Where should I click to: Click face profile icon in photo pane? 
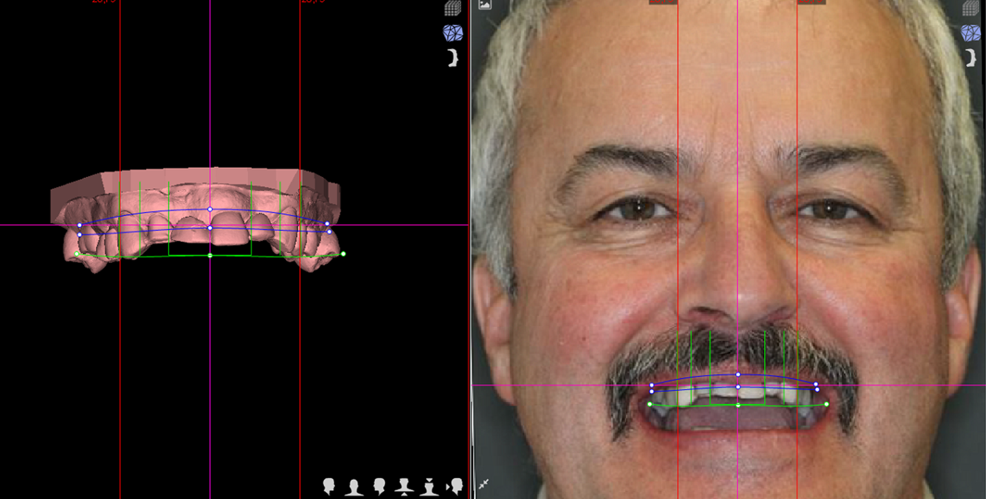pos(971,57)
